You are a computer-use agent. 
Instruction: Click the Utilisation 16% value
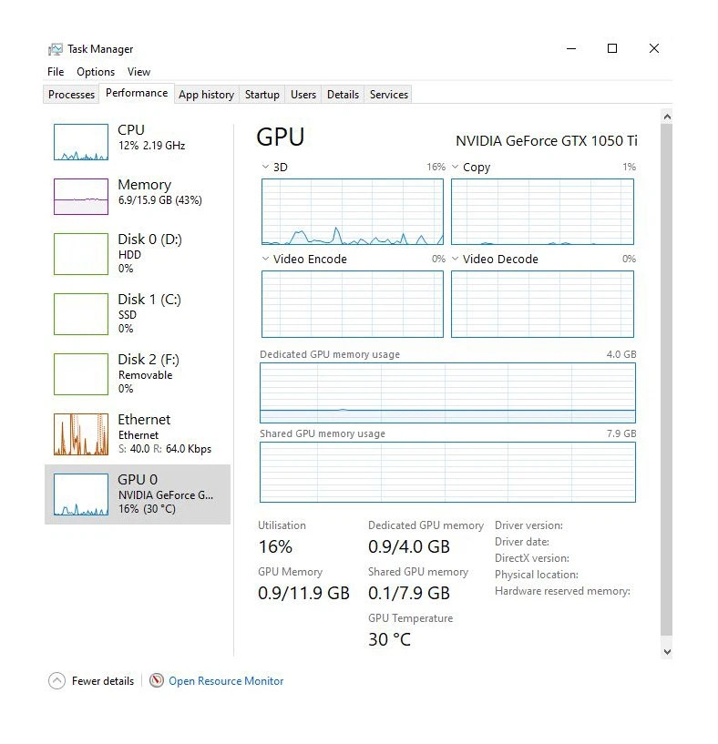pyautogui.click(x=275, y=546)
